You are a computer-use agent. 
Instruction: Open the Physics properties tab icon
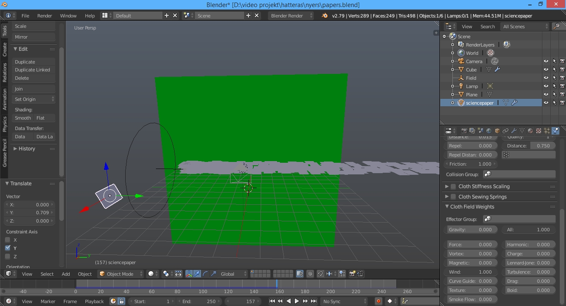pyautogui.click(x=556, y=130)
